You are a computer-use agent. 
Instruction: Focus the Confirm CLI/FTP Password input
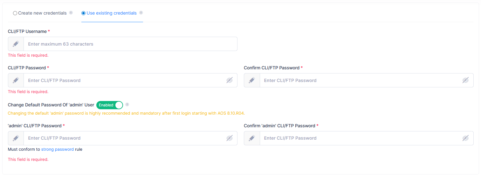click(x=359, y=80)
